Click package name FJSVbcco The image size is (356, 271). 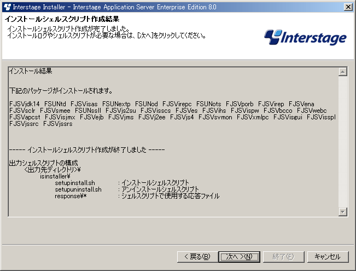(x=278, y=111)
